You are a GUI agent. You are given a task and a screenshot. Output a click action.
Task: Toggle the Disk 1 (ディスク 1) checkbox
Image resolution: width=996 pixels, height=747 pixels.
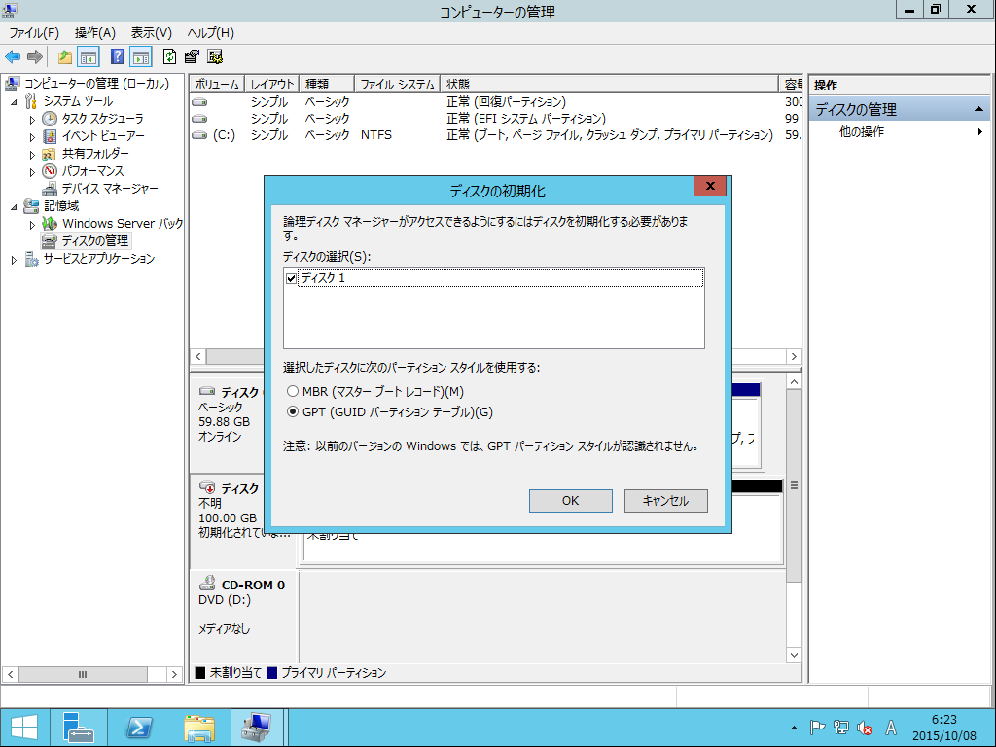click(x=292, y=278)
